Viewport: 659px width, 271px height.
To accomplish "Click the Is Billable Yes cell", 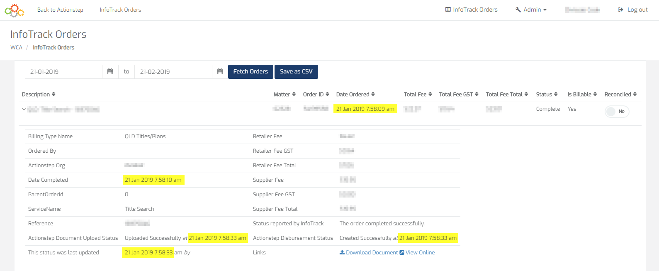I will click(x=572, y=109).
